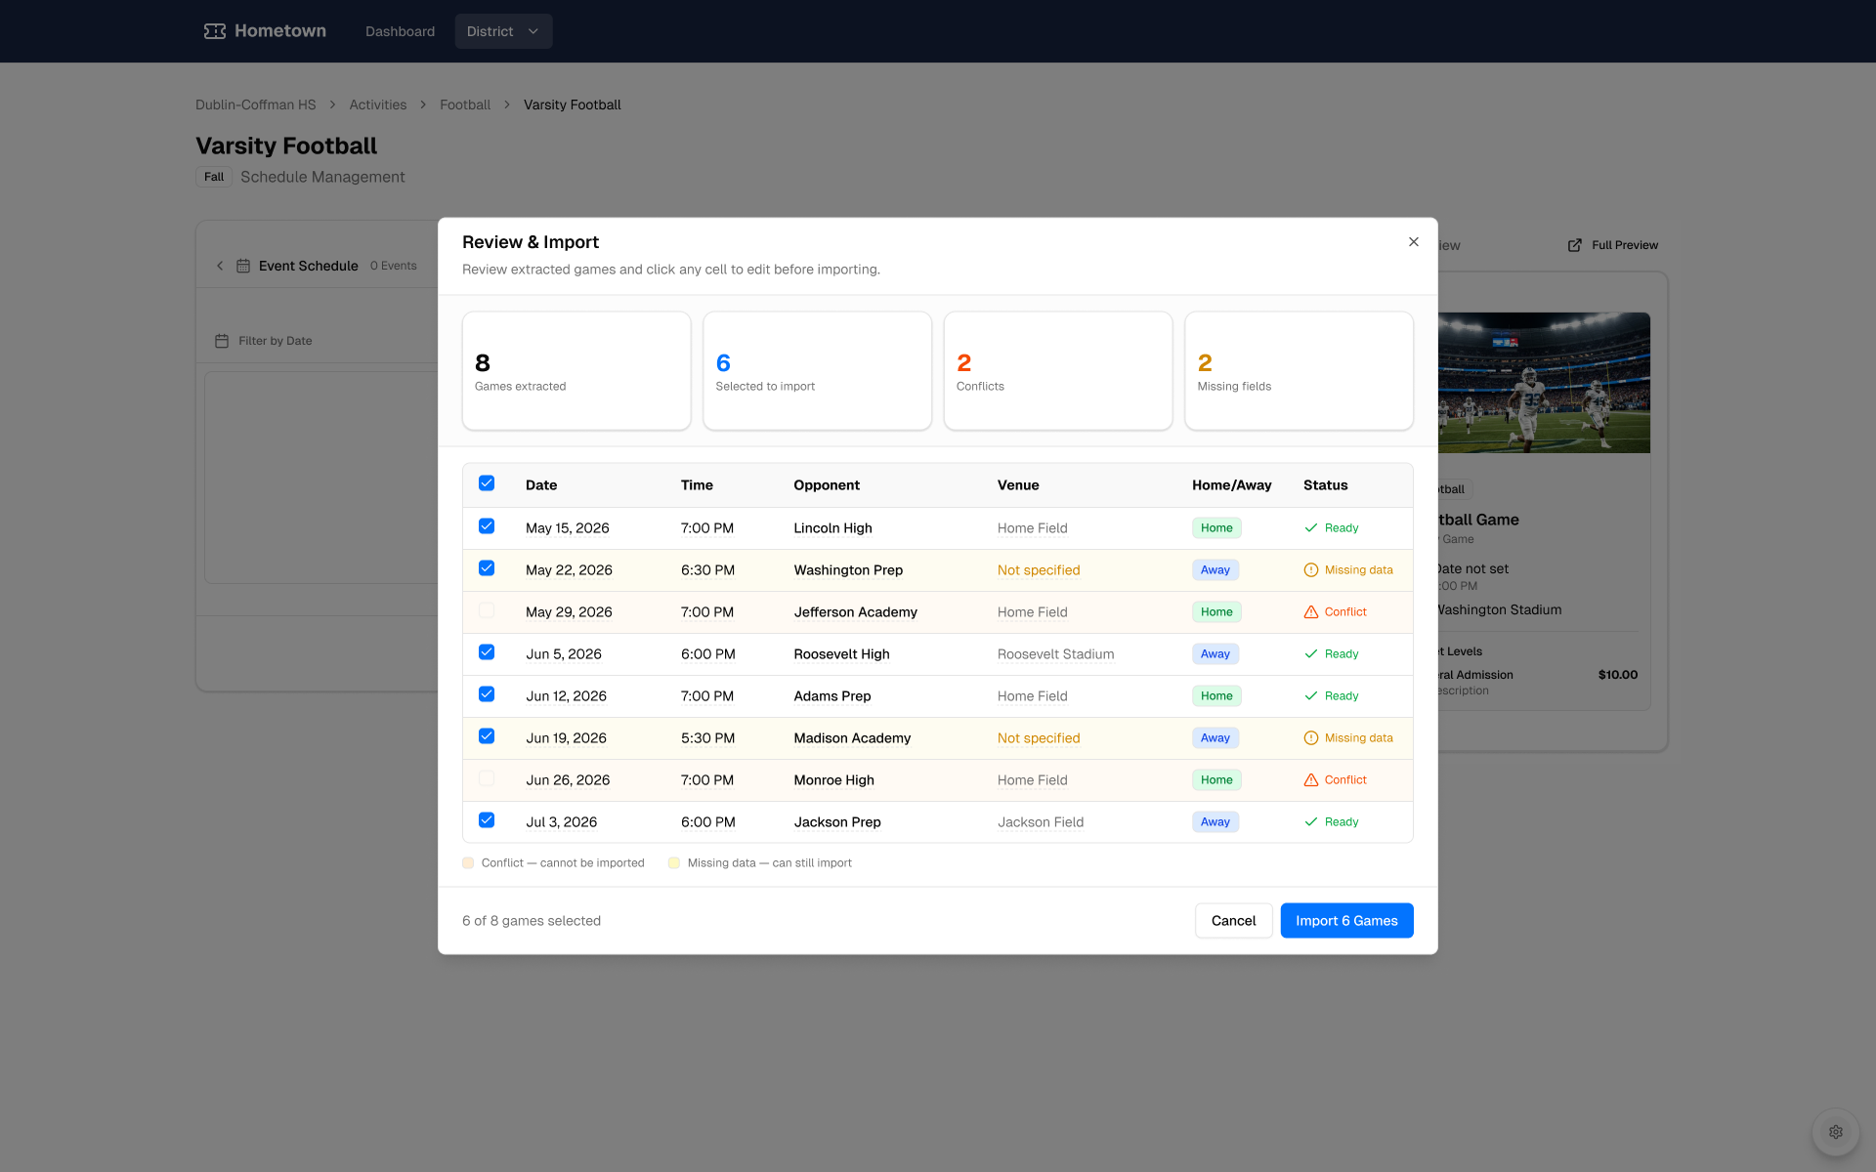Click the Conflicts summary card

tap(1058, 371)
